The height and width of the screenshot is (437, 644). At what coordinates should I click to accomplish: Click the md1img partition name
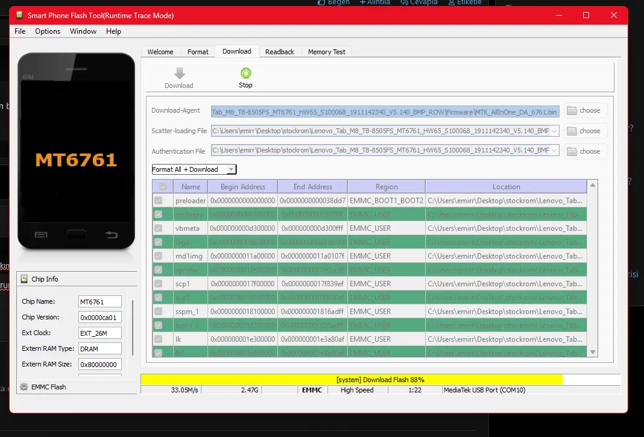coord(189,256)
